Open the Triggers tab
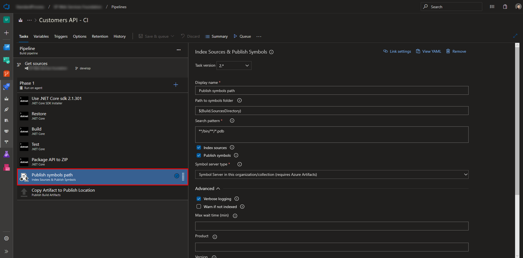This screenshot has height=258, width=523. pyautogui.click(x=61, y=36)
